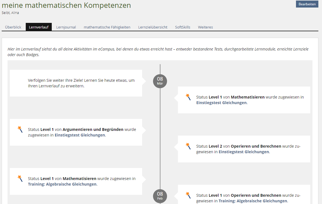Select the 08 Mär date marker
This screenshot has width=322, height=204.
pos(160,81)
